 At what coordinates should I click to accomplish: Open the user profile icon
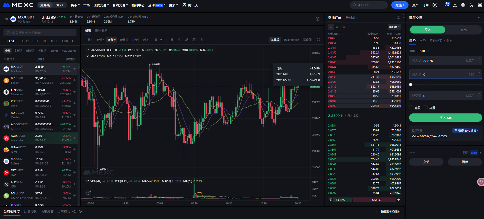point(435,5)
